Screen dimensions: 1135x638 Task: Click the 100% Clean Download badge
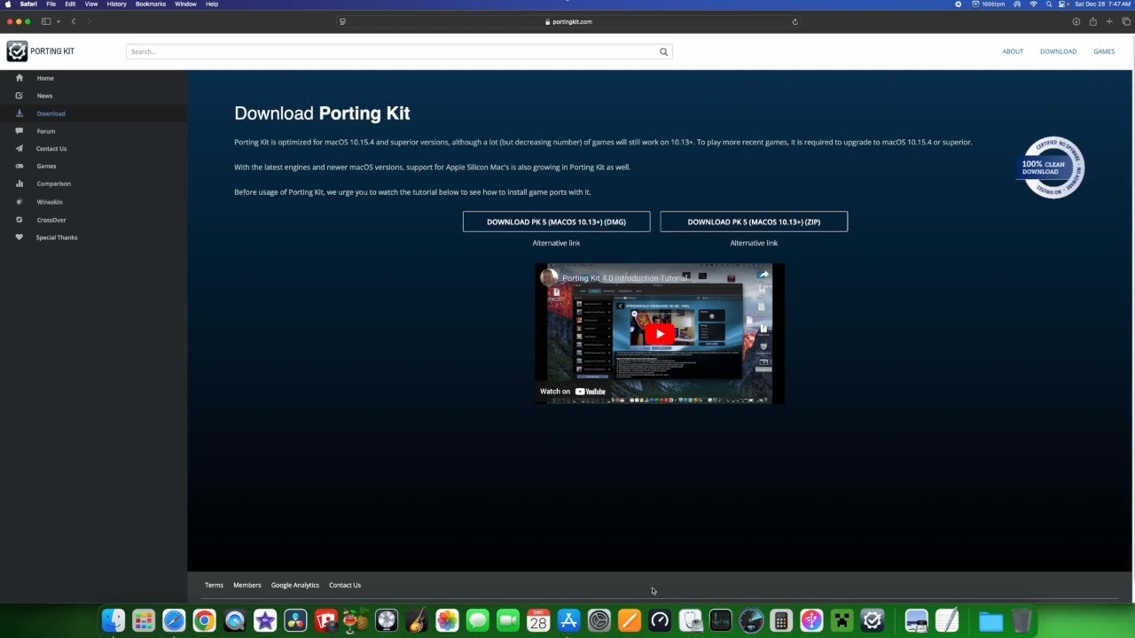[x=1052, y=167]
